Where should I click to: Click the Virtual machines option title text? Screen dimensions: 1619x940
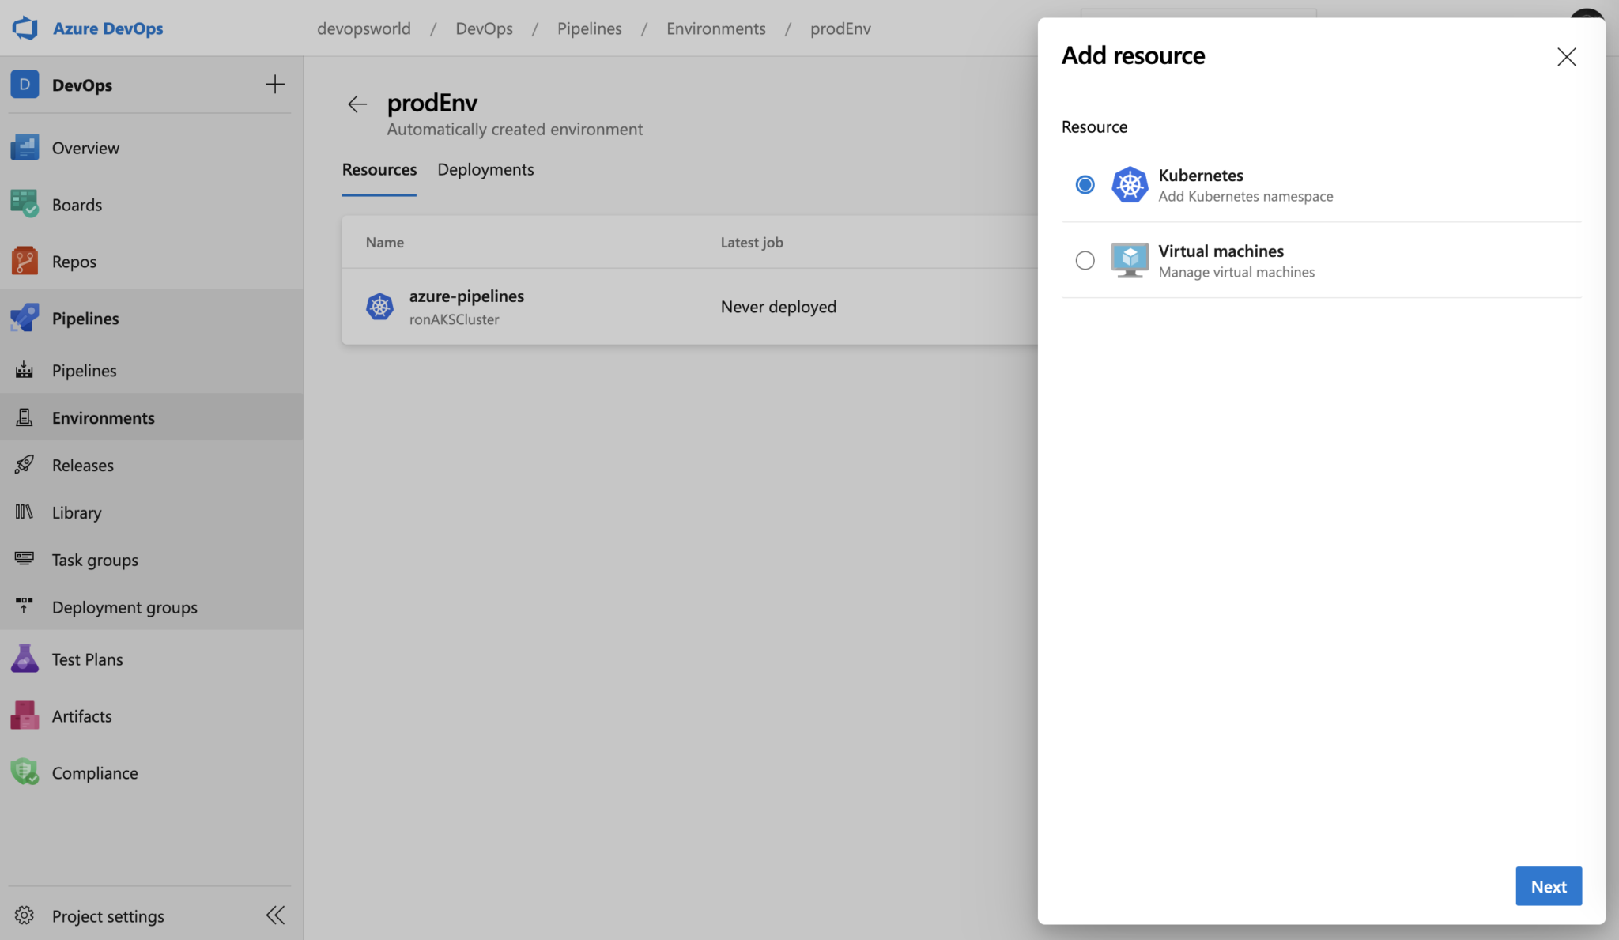(x=1221, y=251)
